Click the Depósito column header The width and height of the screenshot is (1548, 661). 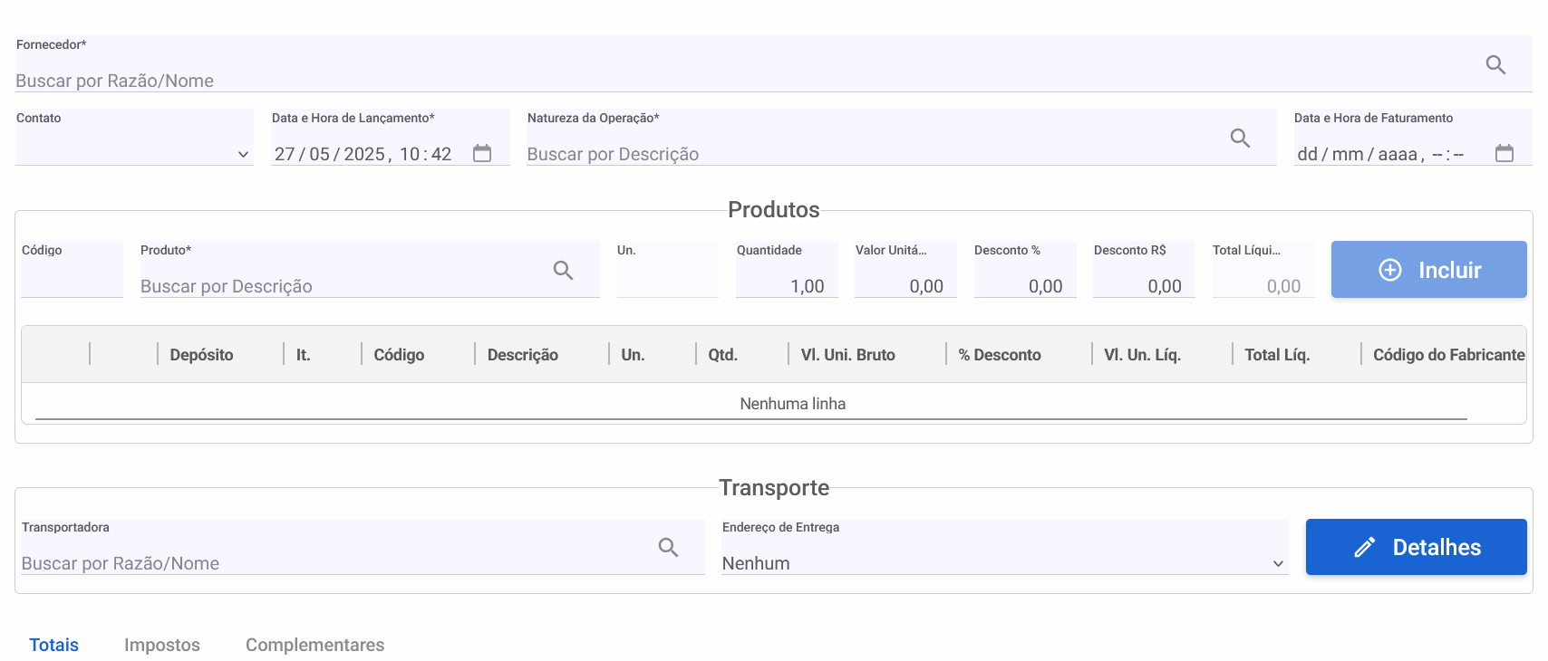pos(201,355)
